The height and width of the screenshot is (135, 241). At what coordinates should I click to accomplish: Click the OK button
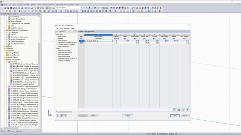pyautogui.click(x=175, y=116)
